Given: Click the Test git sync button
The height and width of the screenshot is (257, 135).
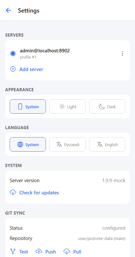Looking at the screenshot, I should point(19,252).
